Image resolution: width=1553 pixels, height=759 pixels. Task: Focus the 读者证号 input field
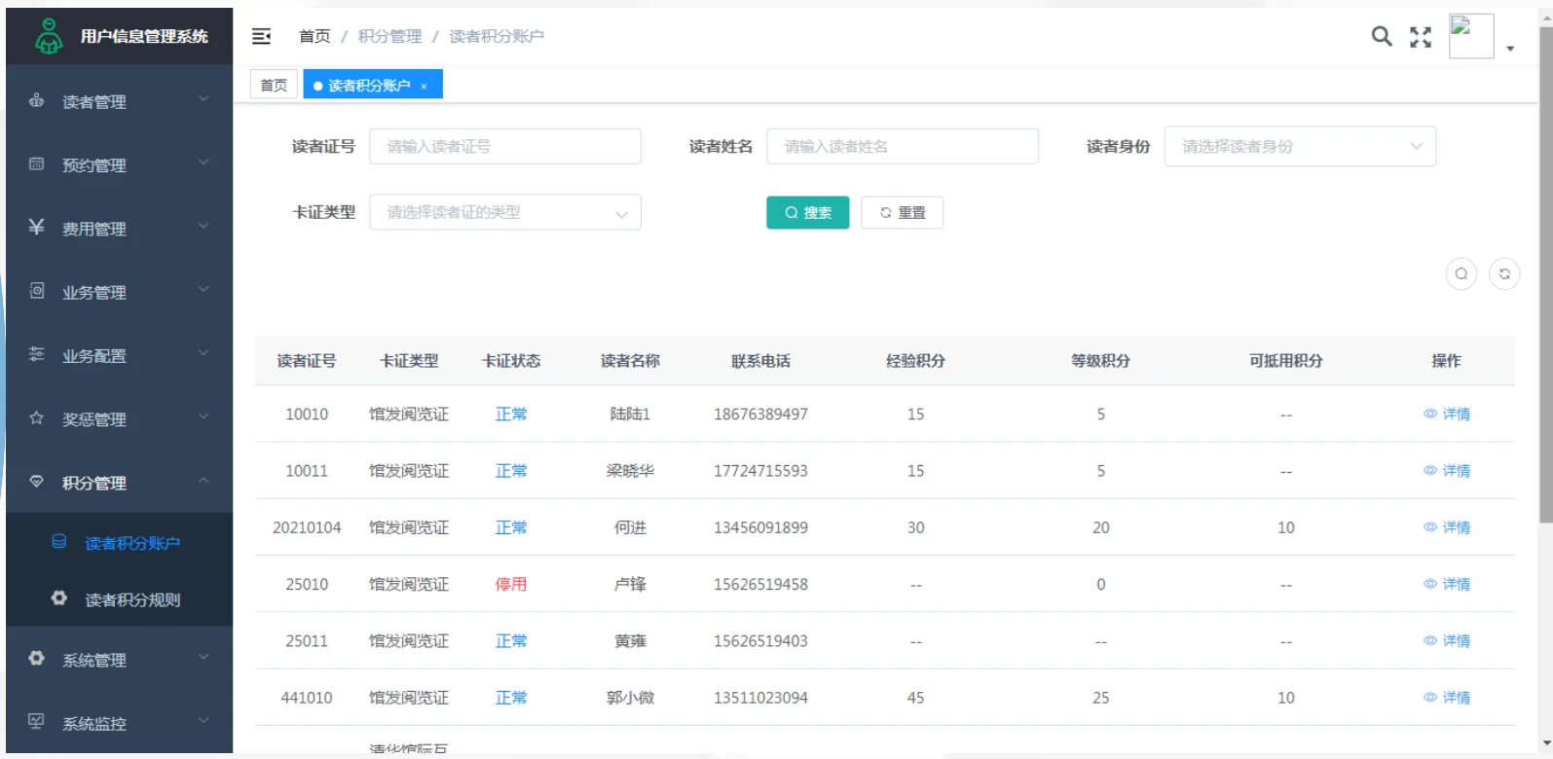coord(505,147)
